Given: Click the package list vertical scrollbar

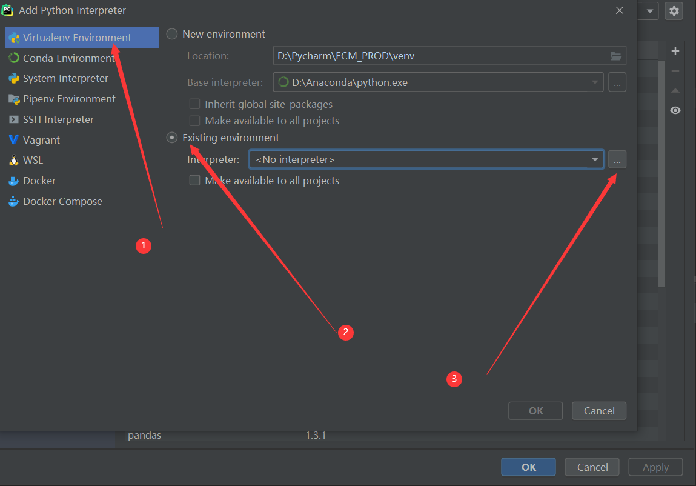Looking at the screenshot, I should (661, 173).
